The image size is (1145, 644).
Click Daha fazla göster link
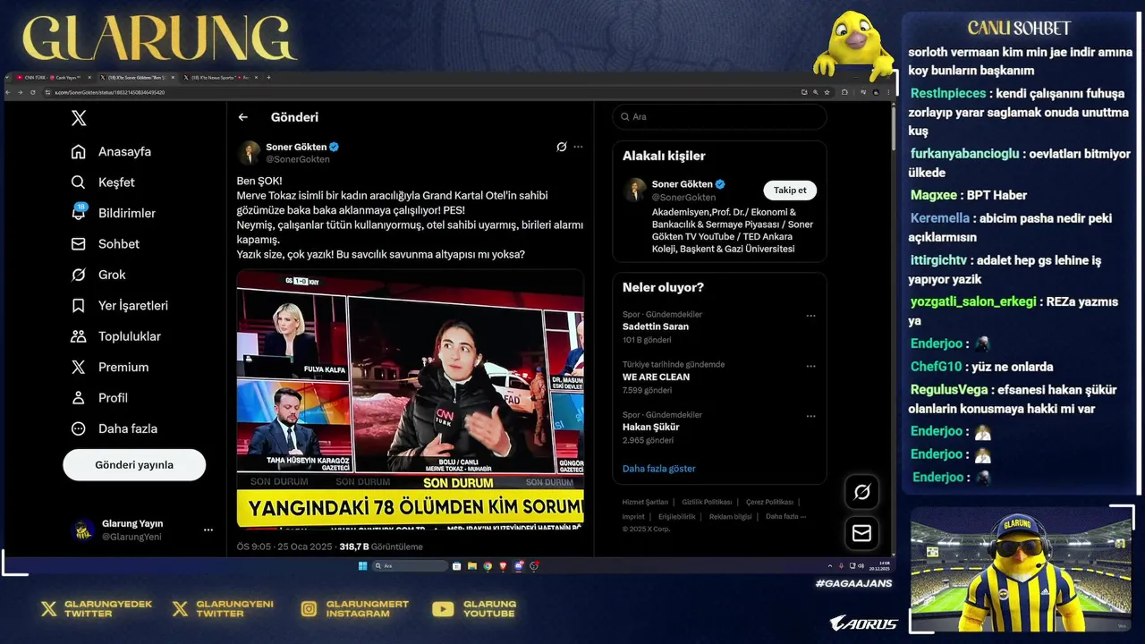coord(658,469)
